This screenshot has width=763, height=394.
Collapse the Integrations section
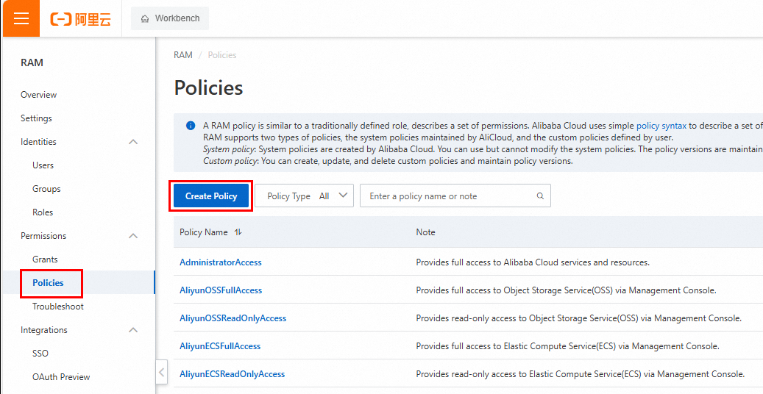click(x=133, y=330)
